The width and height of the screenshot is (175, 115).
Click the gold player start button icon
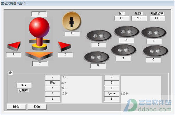71,21
